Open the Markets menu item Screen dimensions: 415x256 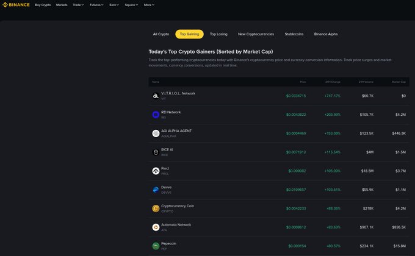tap(62, 5)
